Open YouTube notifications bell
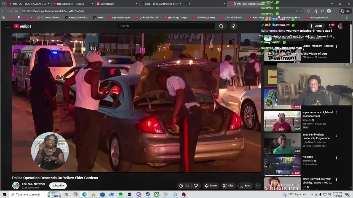This screenshot has height=198, width=353. [331, 26]
